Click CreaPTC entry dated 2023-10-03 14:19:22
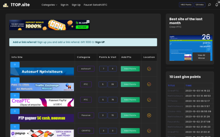This screenshot has height=137, width=220. [x=173, y=91]
